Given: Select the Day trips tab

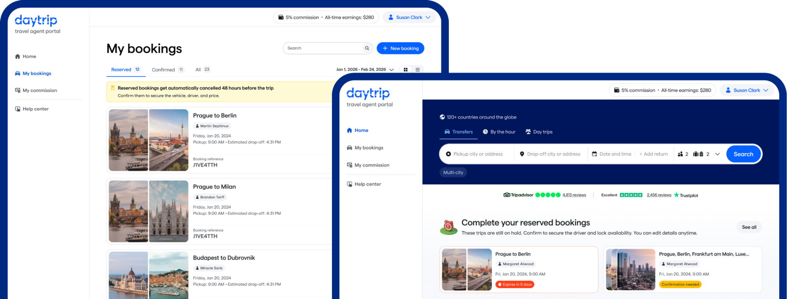Looking at the screenshot, I should (539, 132).
